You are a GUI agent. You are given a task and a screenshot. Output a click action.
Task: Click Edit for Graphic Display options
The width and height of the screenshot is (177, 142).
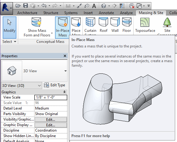point(51,125)
